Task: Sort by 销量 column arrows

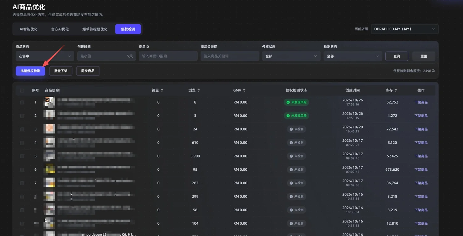Action: tap(162, 90)
